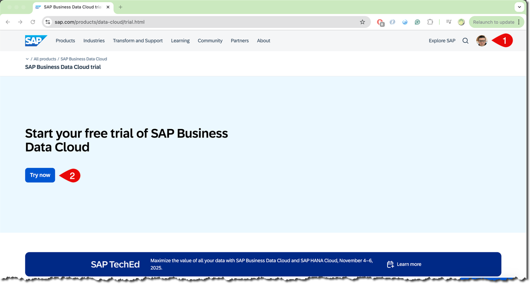Screen dimensions: 530x284
Task: Open the tab search dropdown arrow
Action: tap(519, 7)
